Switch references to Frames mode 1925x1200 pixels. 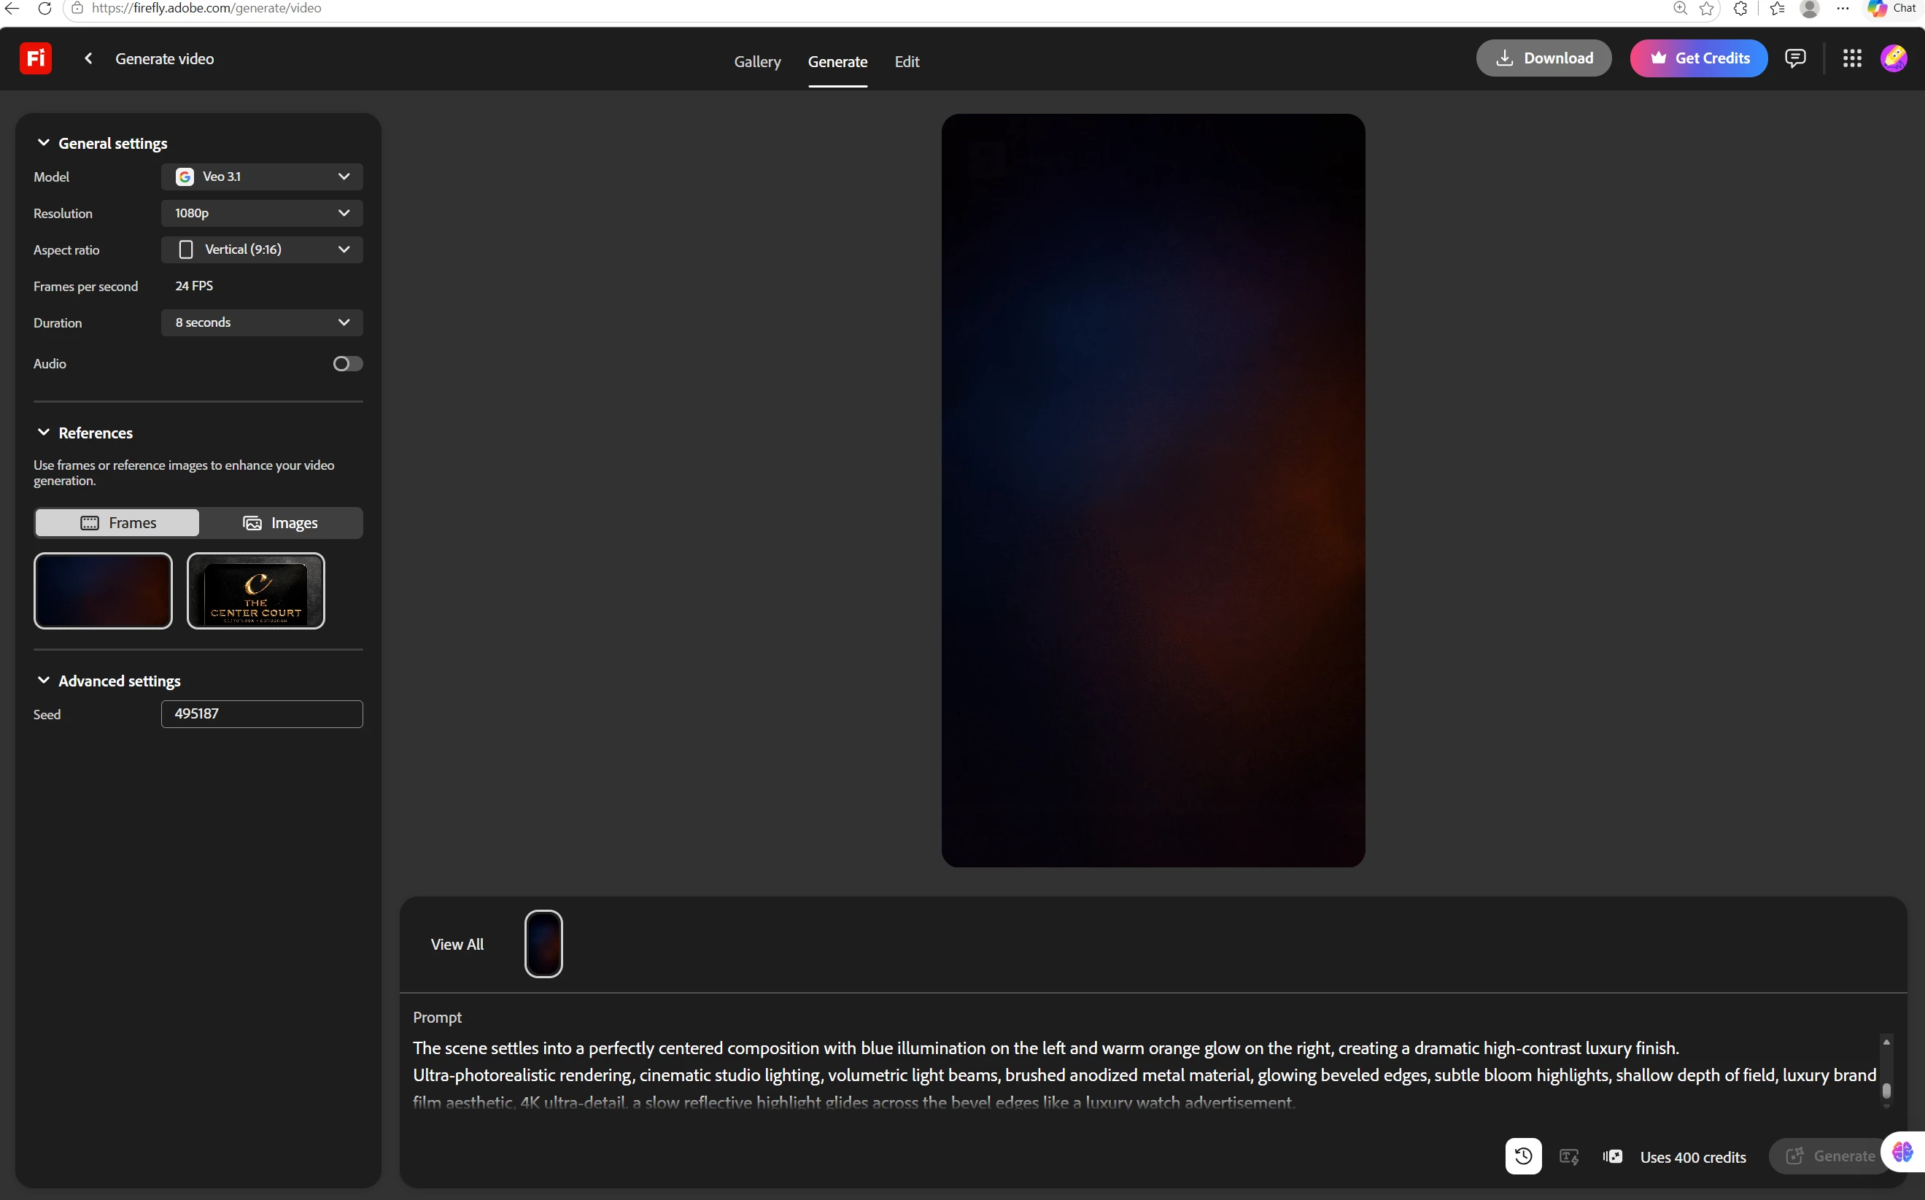(117, 523)
